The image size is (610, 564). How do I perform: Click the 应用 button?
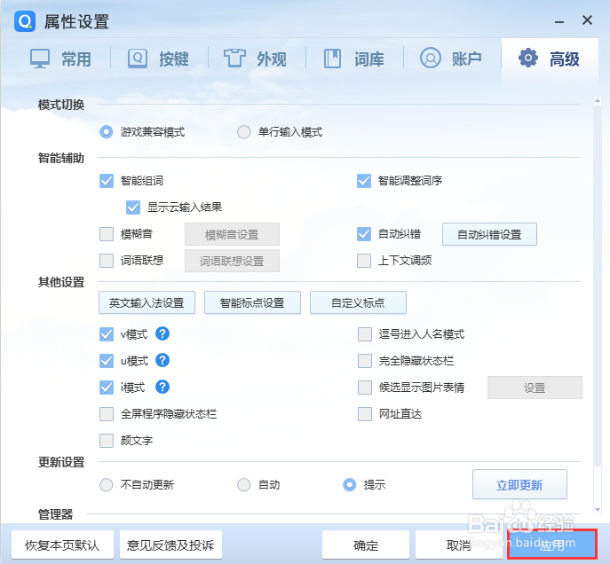pos(552,544)
